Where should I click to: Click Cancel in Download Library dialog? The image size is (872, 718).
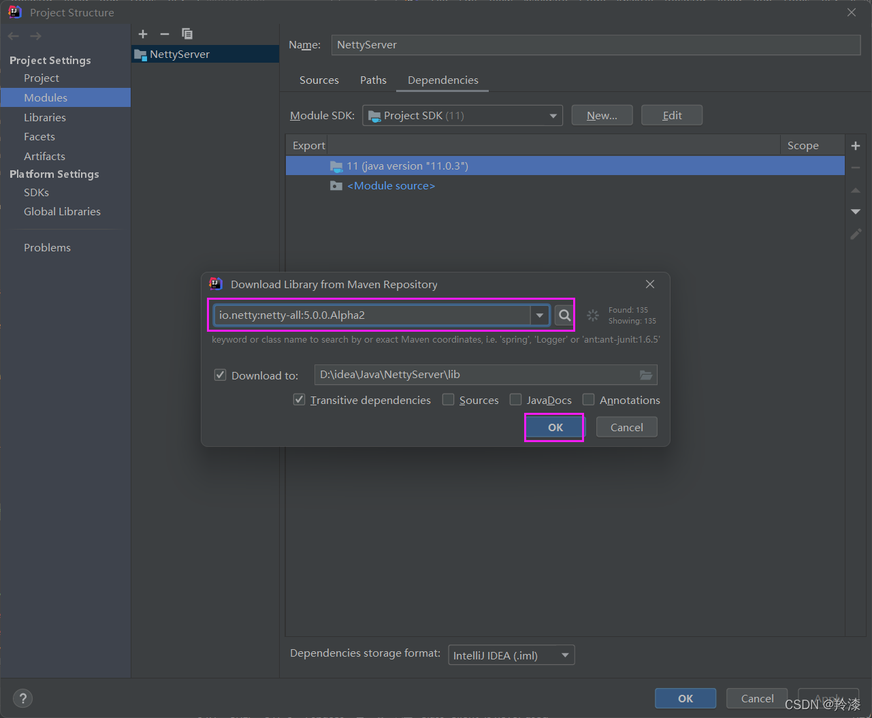626,427
